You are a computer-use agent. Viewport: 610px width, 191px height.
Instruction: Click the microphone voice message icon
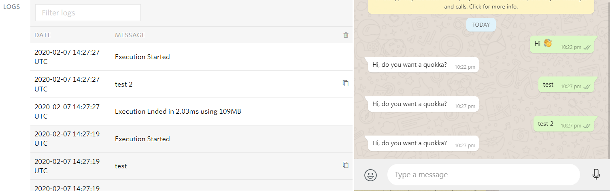click(x=596, y=174)
